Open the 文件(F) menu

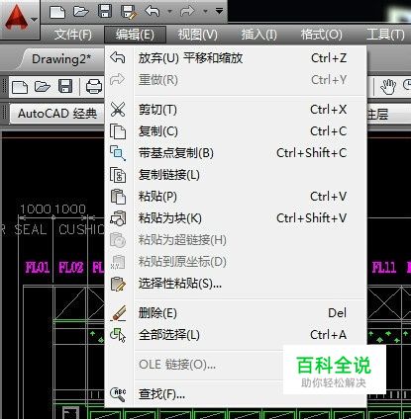click(72, 35)
